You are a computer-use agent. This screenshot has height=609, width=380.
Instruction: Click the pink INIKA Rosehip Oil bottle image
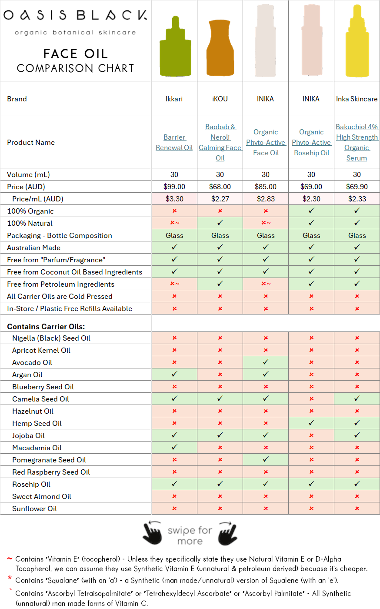[311, 41]
